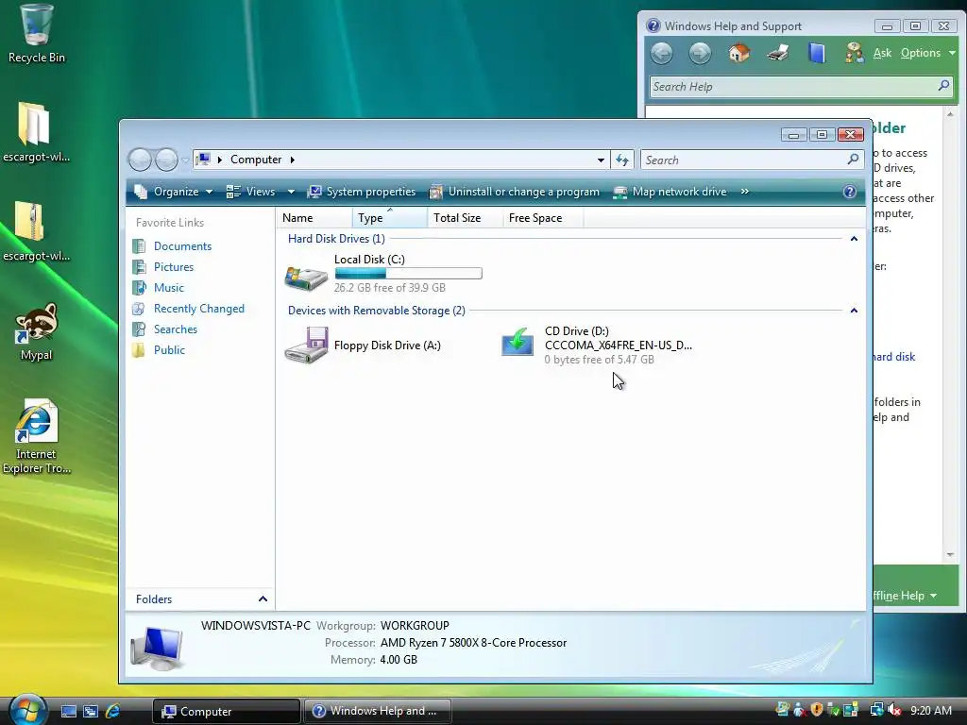Click the arrow after Computer in address bar
The height and width of the screenshot is (725, 967).
pyautogui.click(x=293, y=160)
